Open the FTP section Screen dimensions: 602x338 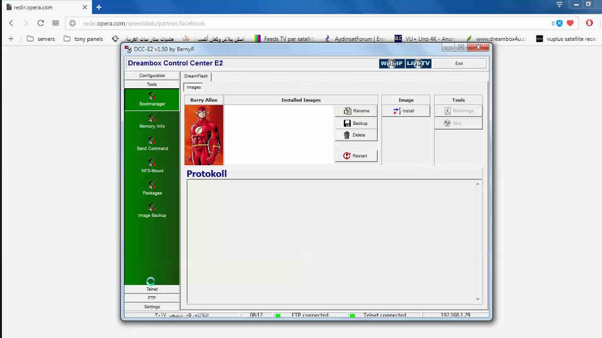(x=152, y=298)
